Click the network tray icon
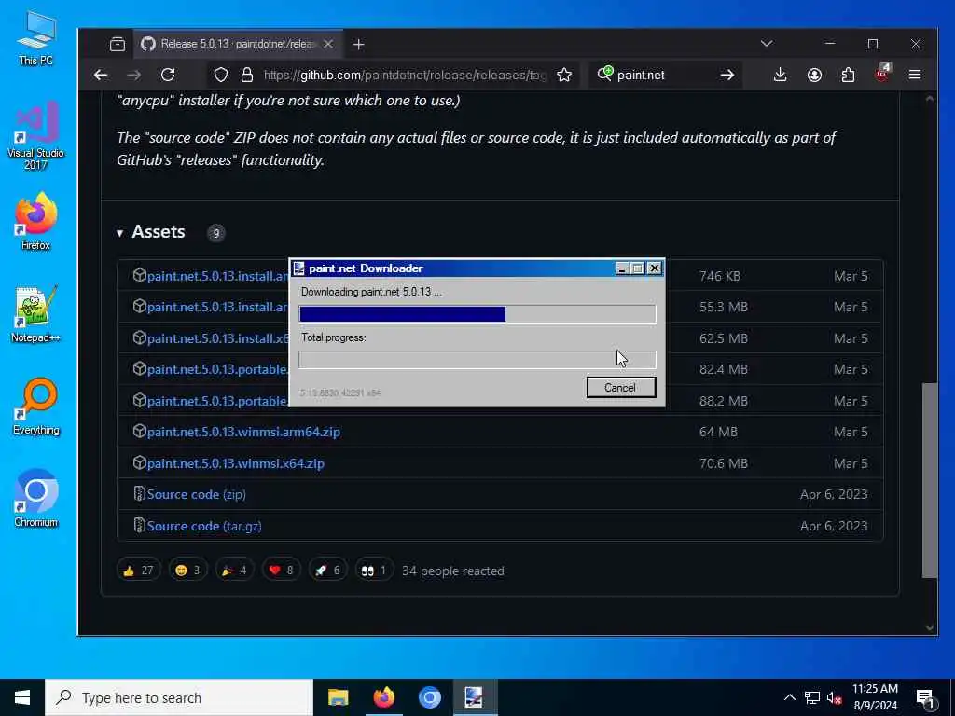Screen dimensions: 955x716 pyautogui.click(x=812, y=697)
